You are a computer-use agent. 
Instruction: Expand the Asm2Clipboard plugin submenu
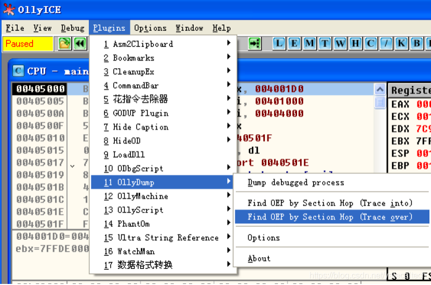tap(163, 44)
